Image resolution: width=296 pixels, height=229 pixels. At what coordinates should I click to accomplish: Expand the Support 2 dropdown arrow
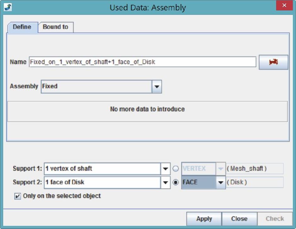tap(166, 182)
